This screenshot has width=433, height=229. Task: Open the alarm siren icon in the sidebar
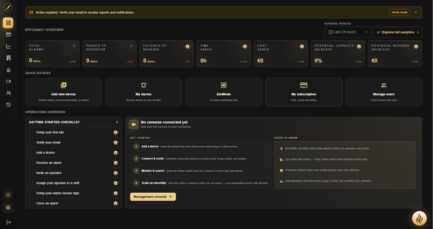(x=8, y=70)
